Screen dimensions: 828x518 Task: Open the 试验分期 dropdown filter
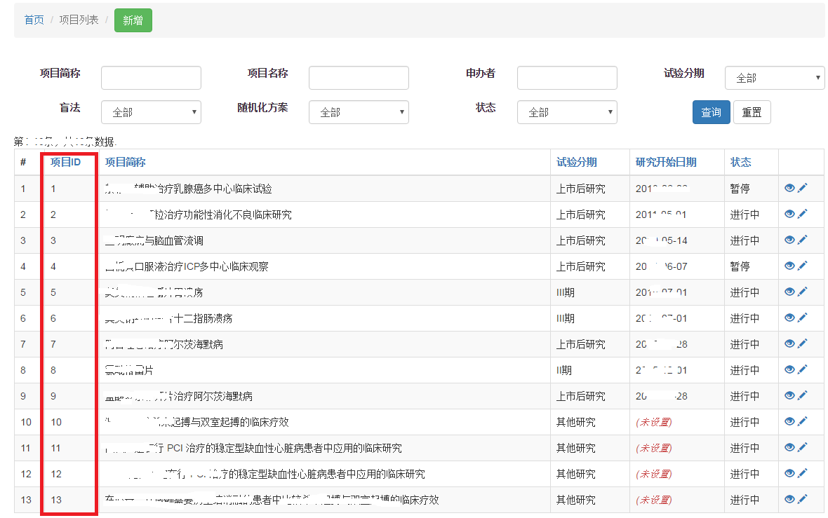pos(774,78)
